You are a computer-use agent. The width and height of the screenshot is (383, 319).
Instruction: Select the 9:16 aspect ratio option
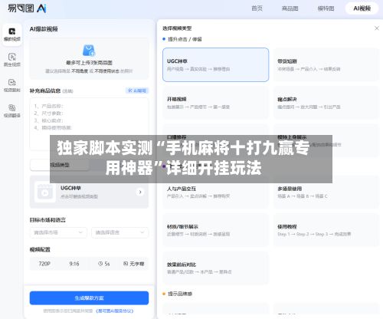pyautogui.click(x=74, y=264)
